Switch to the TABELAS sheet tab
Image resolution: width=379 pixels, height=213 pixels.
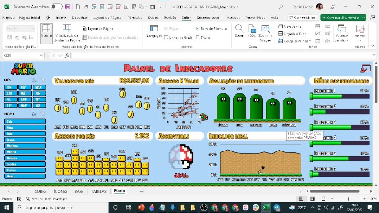point(99,191)
